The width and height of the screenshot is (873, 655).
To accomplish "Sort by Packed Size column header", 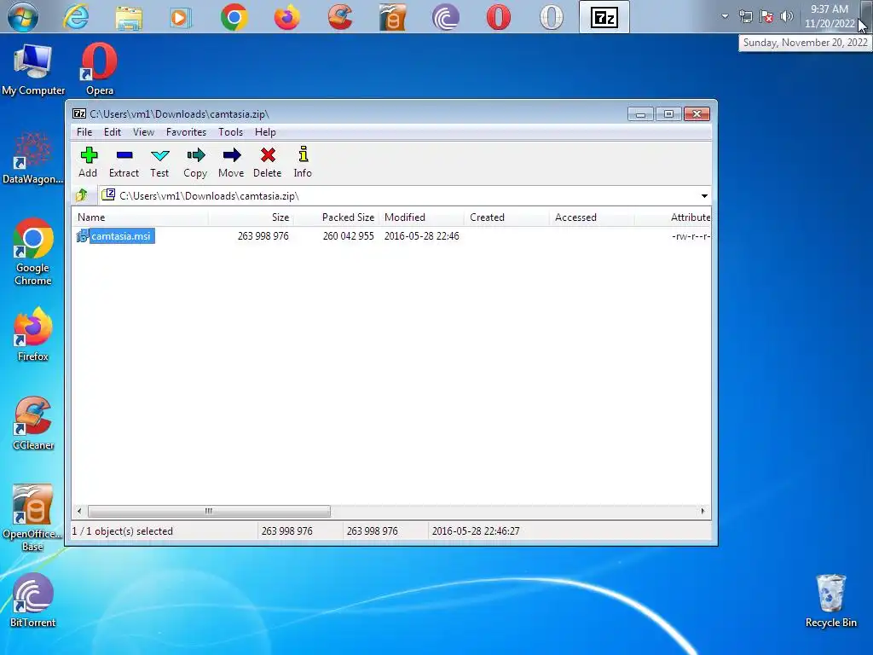I will click(x=336, y=217).
